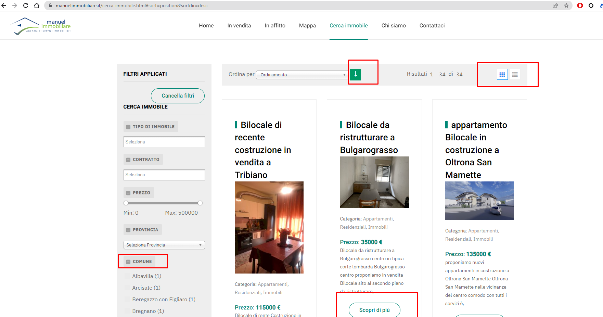
Task: Enable the Bregnano (1) filter checkbox
Action: pyautogui.click(x=127, y=311)
